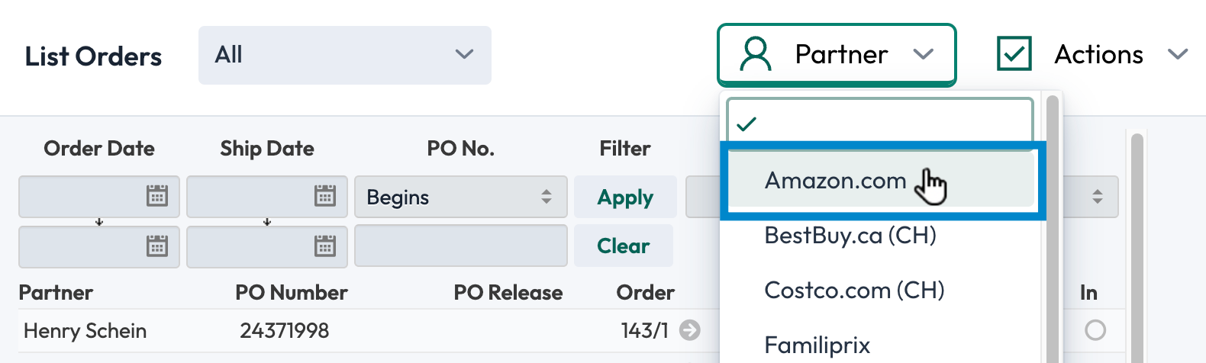Click the partner list scrollbar

coord(1053,229)
